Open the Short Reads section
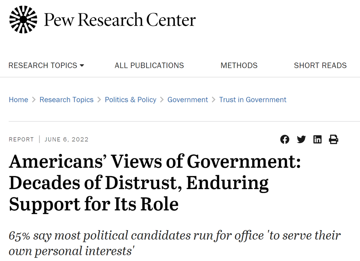Screen dimensions: 360x261 (x=320, y=65)
